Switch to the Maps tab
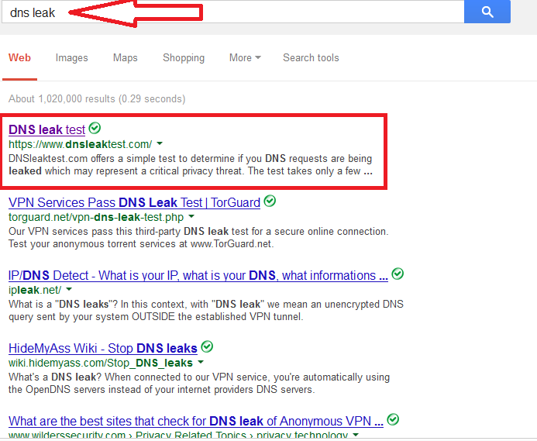537x441 pixels. [x=126, y=57]
